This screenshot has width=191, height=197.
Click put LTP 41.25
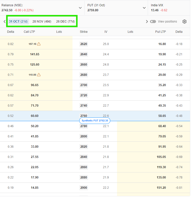pyautogui.click(x=162, y=95)
